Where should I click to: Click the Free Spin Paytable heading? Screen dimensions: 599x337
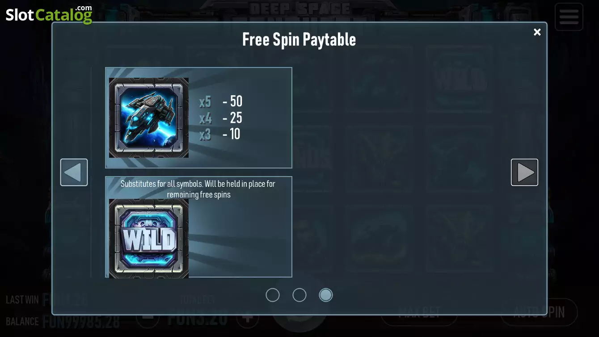pos(299,39)
